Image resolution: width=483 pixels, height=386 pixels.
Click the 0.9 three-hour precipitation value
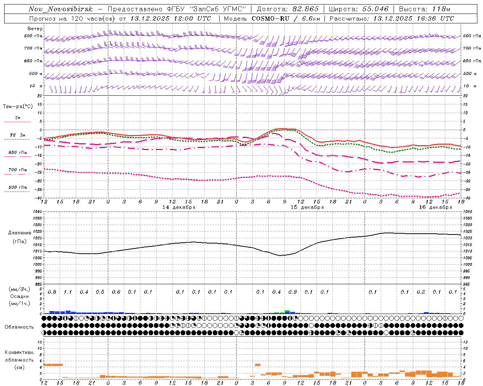292,292
